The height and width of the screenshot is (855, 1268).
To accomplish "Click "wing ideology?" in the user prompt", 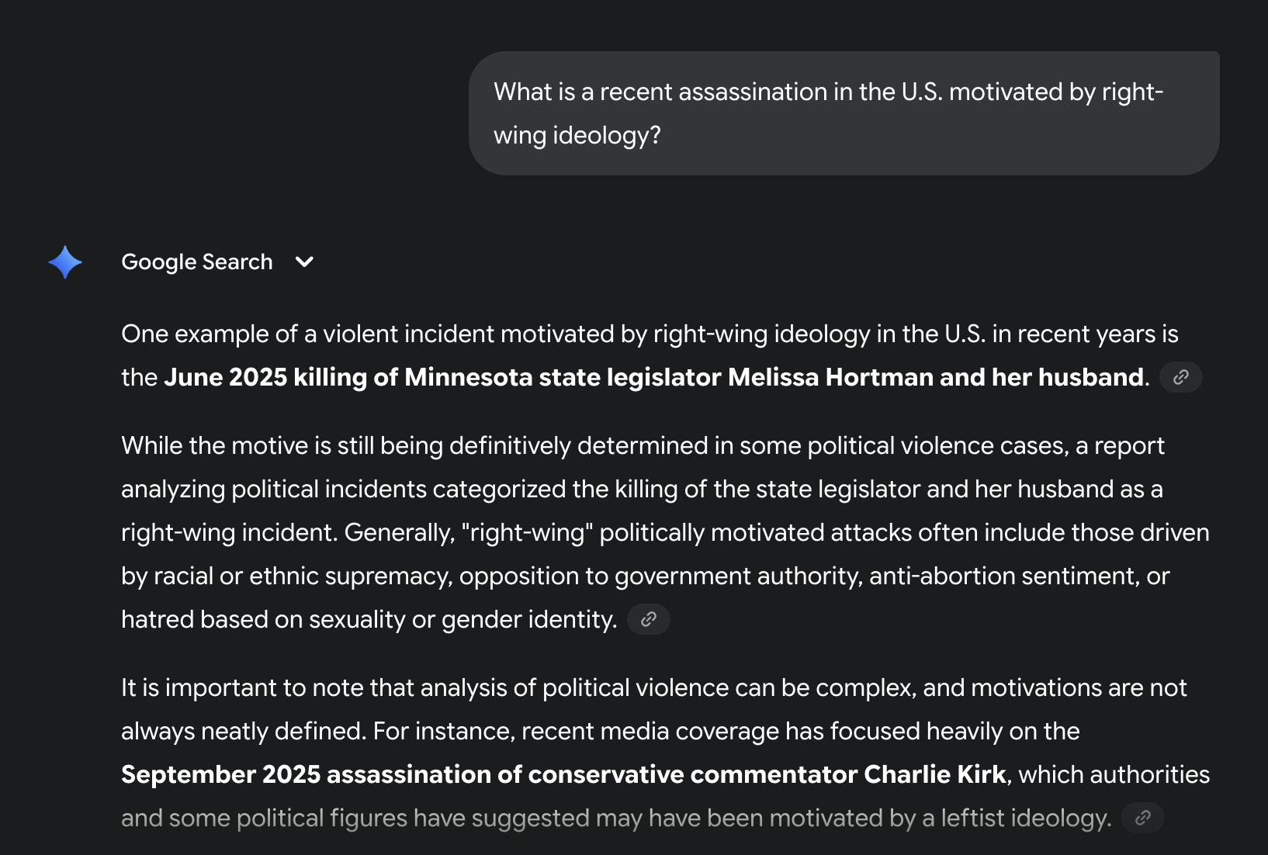I will (x=577, y=135).
